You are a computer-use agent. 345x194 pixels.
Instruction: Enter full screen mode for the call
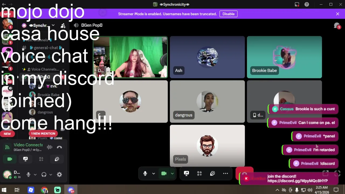(337, 174)
